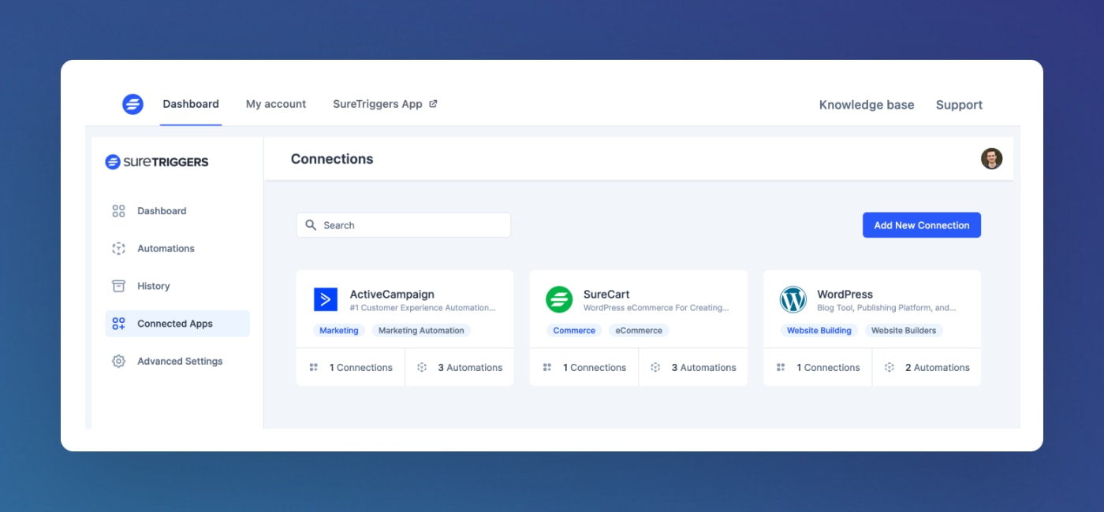
Task: Click the WordPress description text
Action: tap(886, 308)
